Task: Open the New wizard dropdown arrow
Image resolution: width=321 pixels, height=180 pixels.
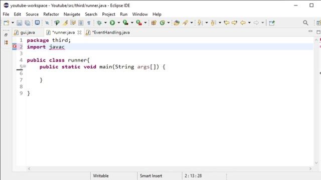Action: coord(13,22)
